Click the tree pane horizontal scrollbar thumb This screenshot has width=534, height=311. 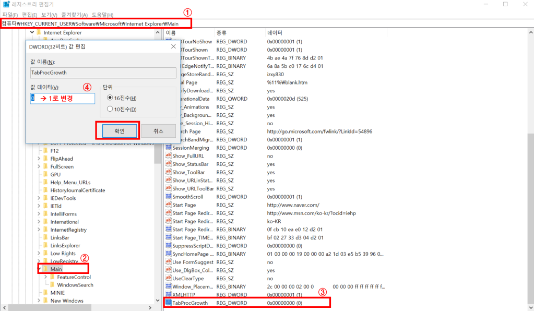50,307
